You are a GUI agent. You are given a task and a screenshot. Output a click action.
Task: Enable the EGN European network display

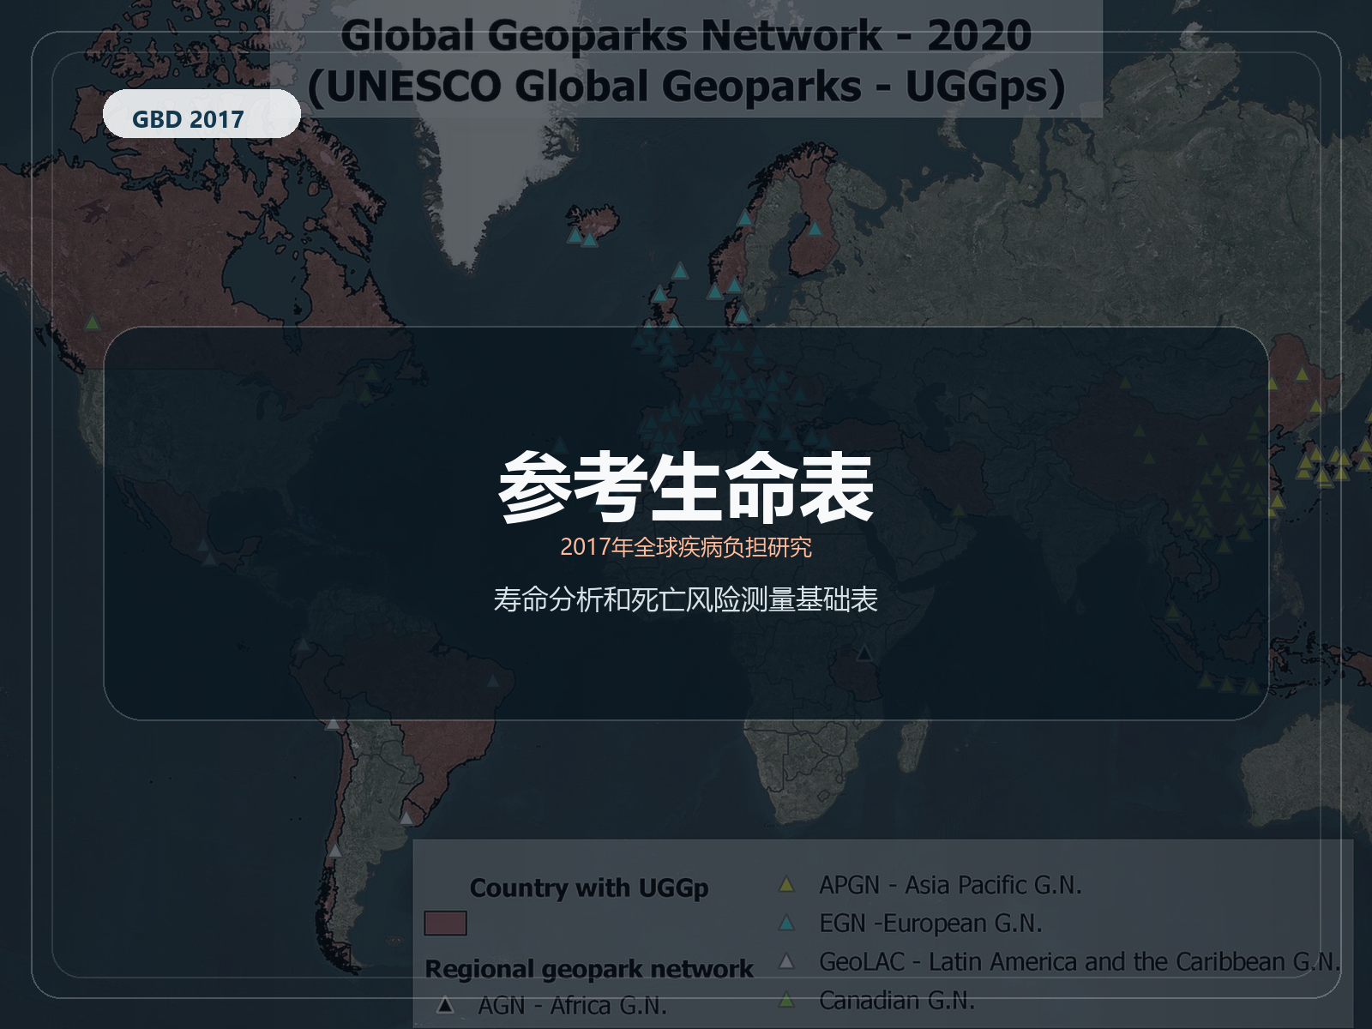pyautogui.click(x=931, y=924)
